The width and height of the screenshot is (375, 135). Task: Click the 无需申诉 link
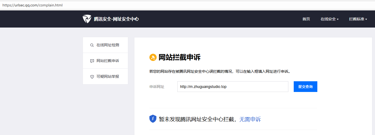click(x=250, y=119)
